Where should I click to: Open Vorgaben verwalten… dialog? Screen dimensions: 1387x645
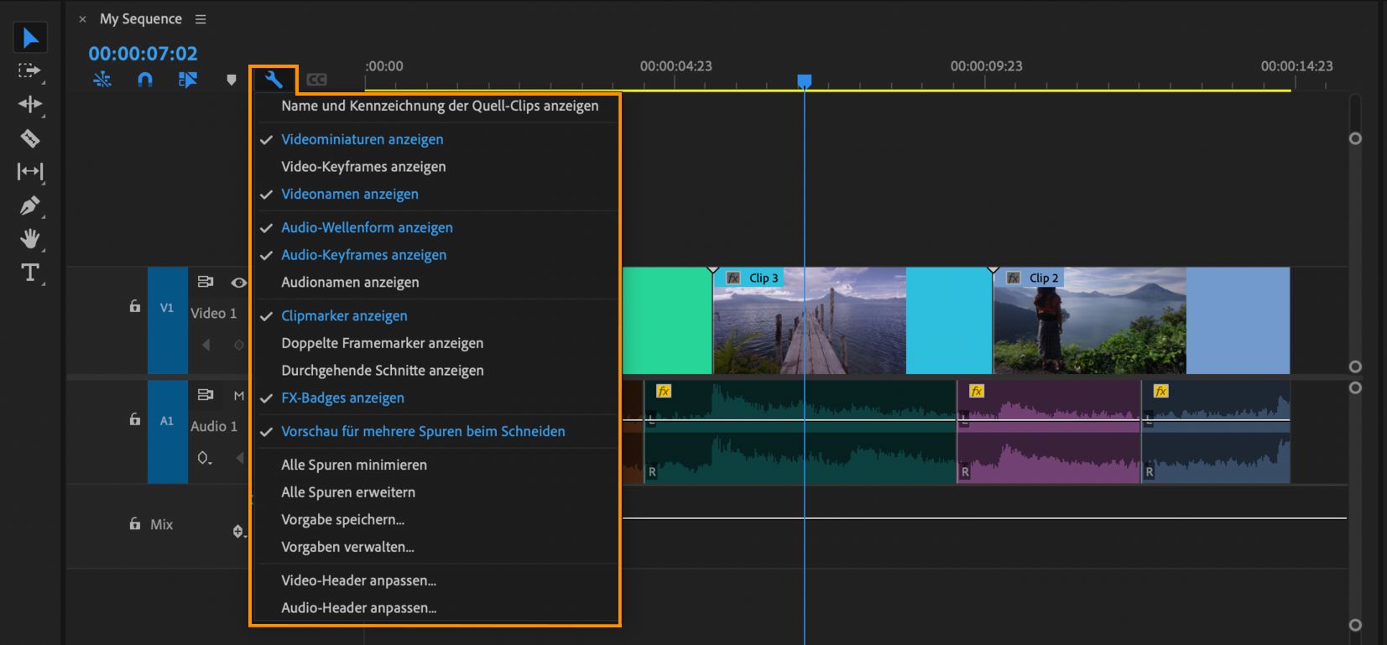point(347,547)
